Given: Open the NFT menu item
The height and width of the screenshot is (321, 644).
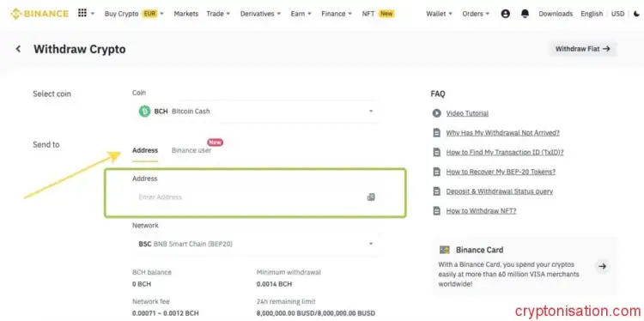Looking at the screenshot, I should pos(378,14).
